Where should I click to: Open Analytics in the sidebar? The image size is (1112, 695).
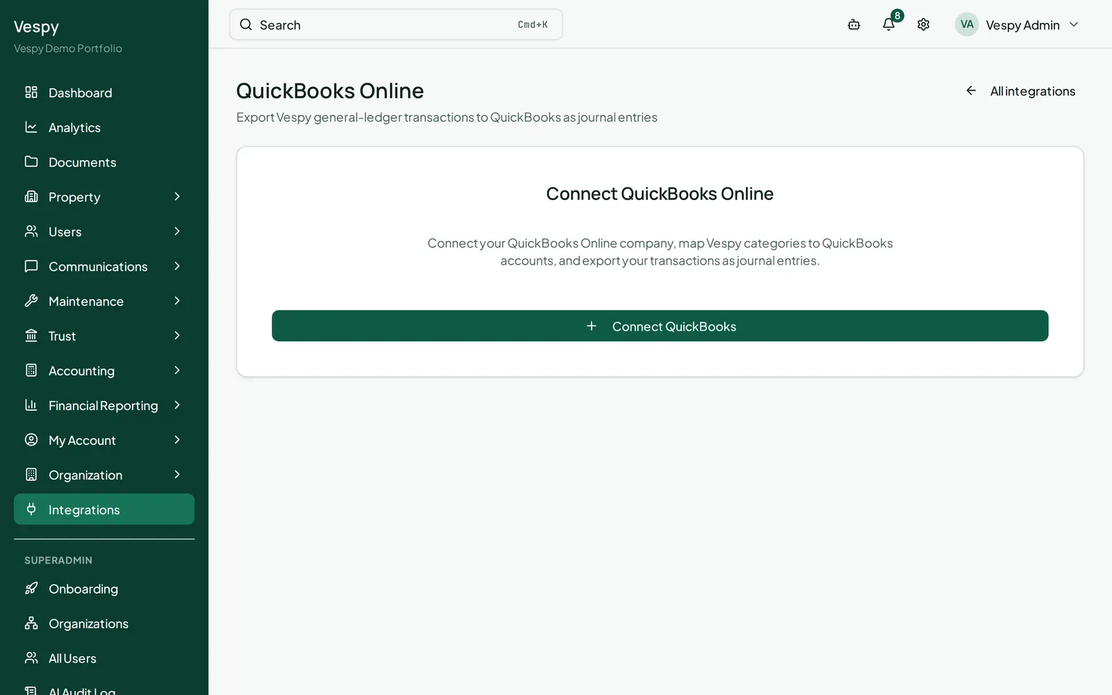tap(104, 127)
